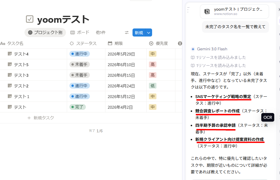The image size is (280, 180).
Task: Click the 高 priority tag for テスト3
Action: 153,75
